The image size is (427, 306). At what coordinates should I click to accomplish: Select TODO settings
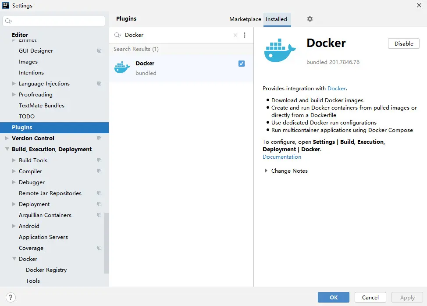click(x=27, y=117)
